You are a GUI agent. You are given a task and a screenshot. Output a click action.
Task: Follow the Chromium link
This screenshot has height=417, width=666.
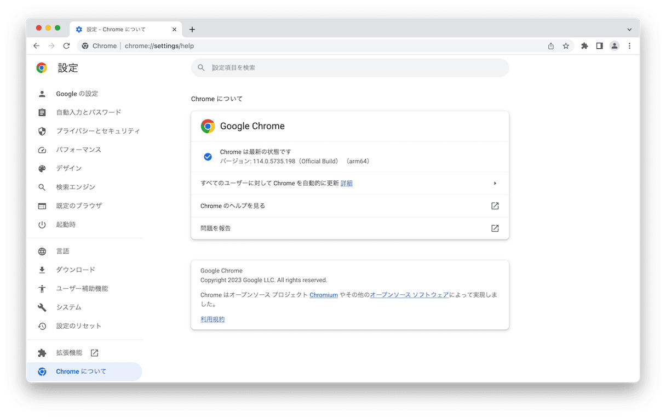click(324, 295)
